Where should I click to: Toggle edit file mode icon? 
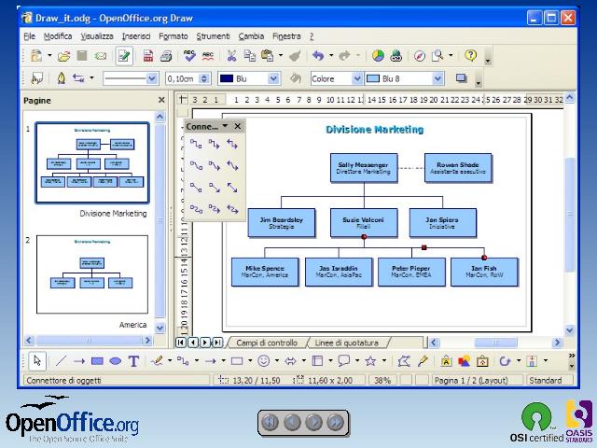pos(124,56)
